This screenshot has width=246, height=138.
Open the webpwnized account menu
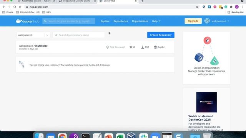(x=220, y=21)
